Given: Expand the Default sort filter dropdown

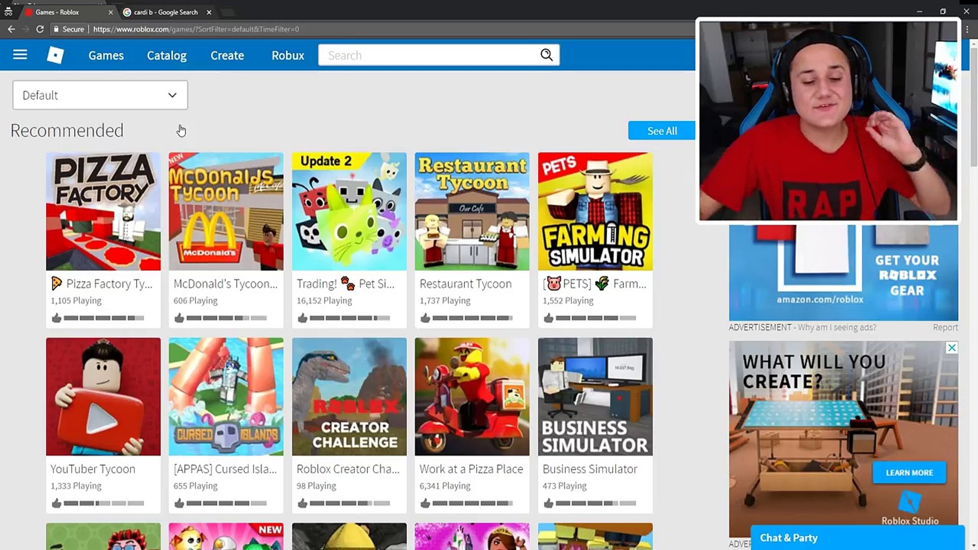Looking at the screenshot, I should [x=100, y=95].
